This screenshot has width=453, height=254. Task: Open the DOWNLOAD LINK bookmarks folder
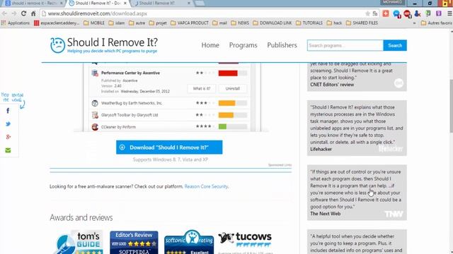point(272,23)
